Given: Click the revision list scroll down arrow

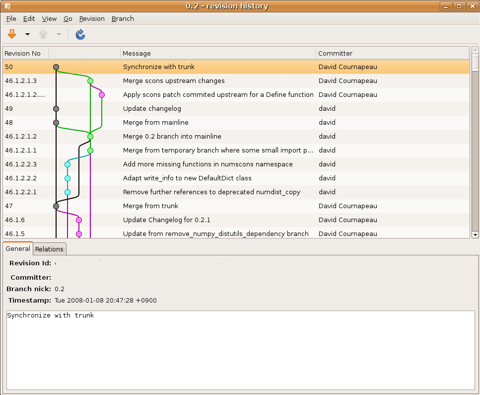Looking at the screenshot, I should (475, 235).
